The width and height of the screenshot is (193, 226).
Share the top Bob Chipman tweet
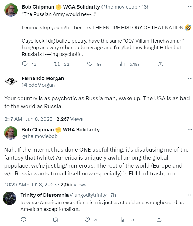point(160,64)
